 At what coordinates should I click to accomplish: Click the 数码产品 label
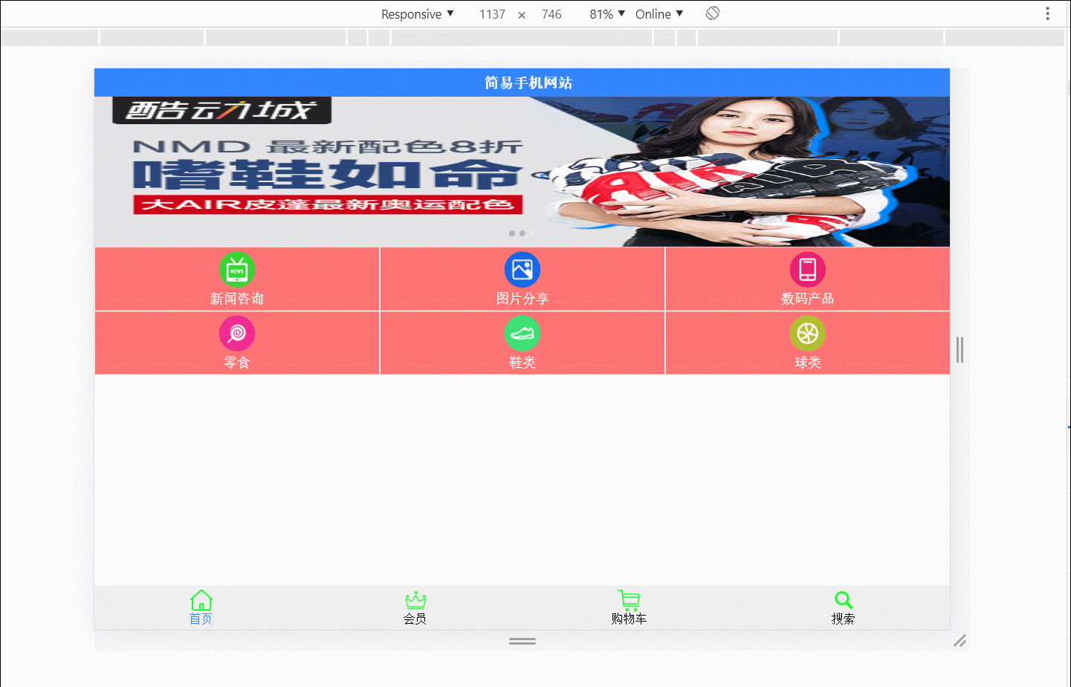point(808,299)
